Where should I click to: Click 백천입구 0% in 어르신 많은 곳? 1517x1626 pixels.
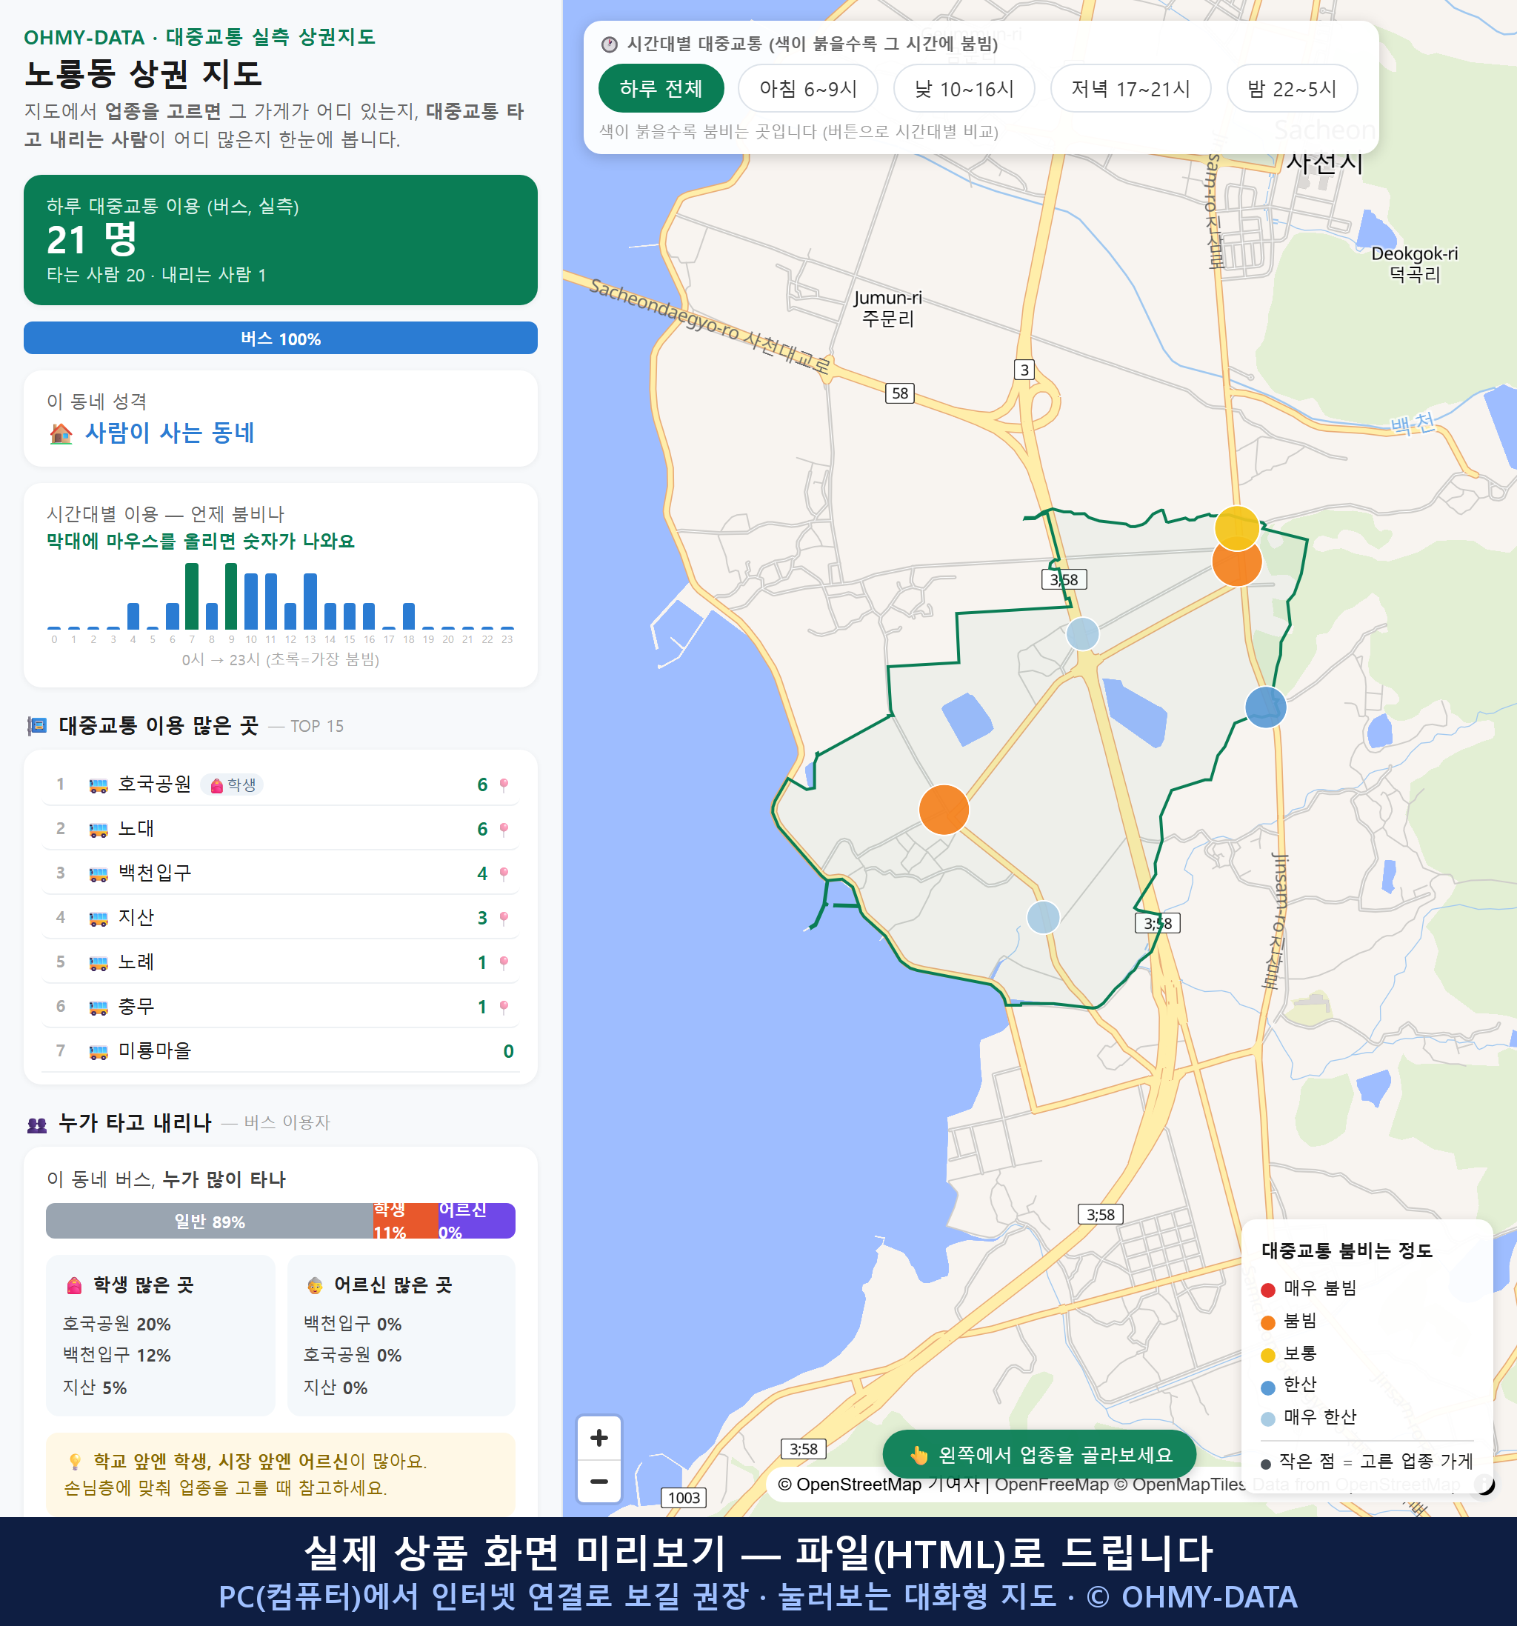[353, 1323]
